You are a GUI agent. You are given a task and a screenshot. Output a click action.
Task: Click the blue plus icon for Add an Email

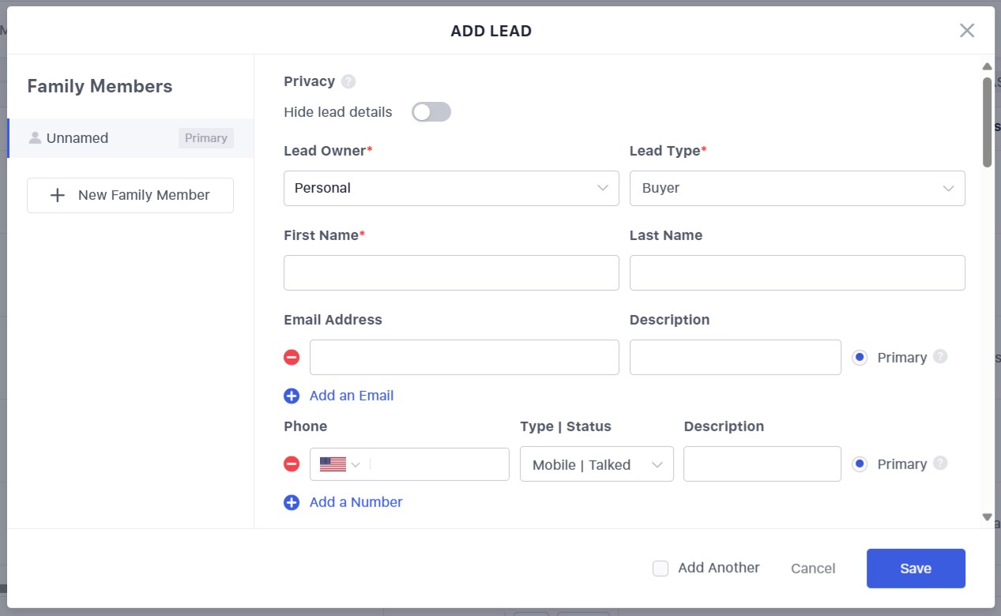[292, 396]
